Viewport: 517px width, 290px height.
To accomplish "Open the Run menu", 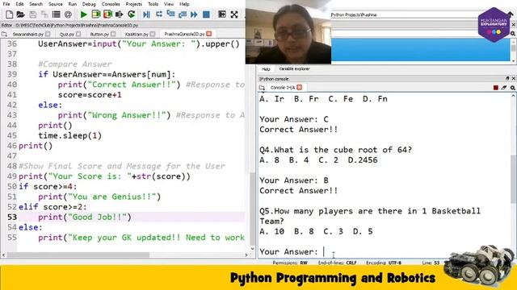I will click(72, 4).
